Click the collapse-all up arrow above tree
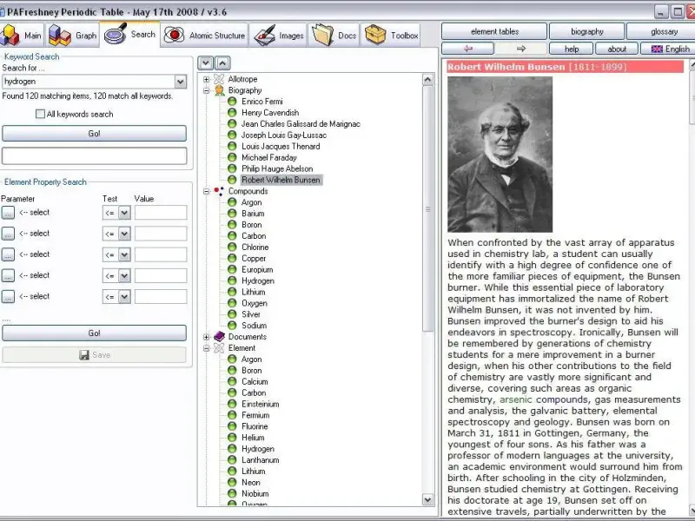Image resolution: width=695 pixels, height=521 pixels. (x=222, y=63)
